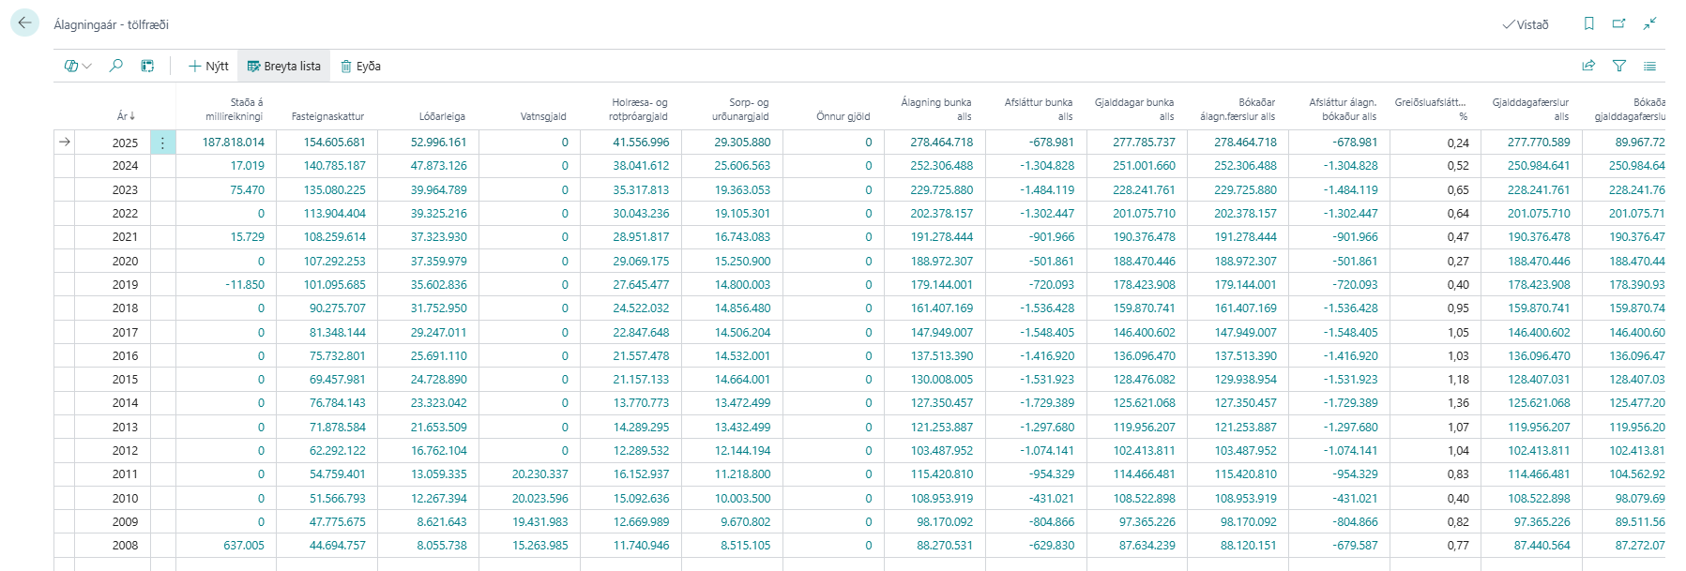Open page in new window icon
The image size is (1686, 571).
pos(1618,24)
